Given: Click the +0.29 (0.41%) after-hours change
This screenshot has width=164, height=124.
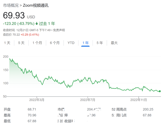Looking at the screenshot, I should tap(30, 35).
